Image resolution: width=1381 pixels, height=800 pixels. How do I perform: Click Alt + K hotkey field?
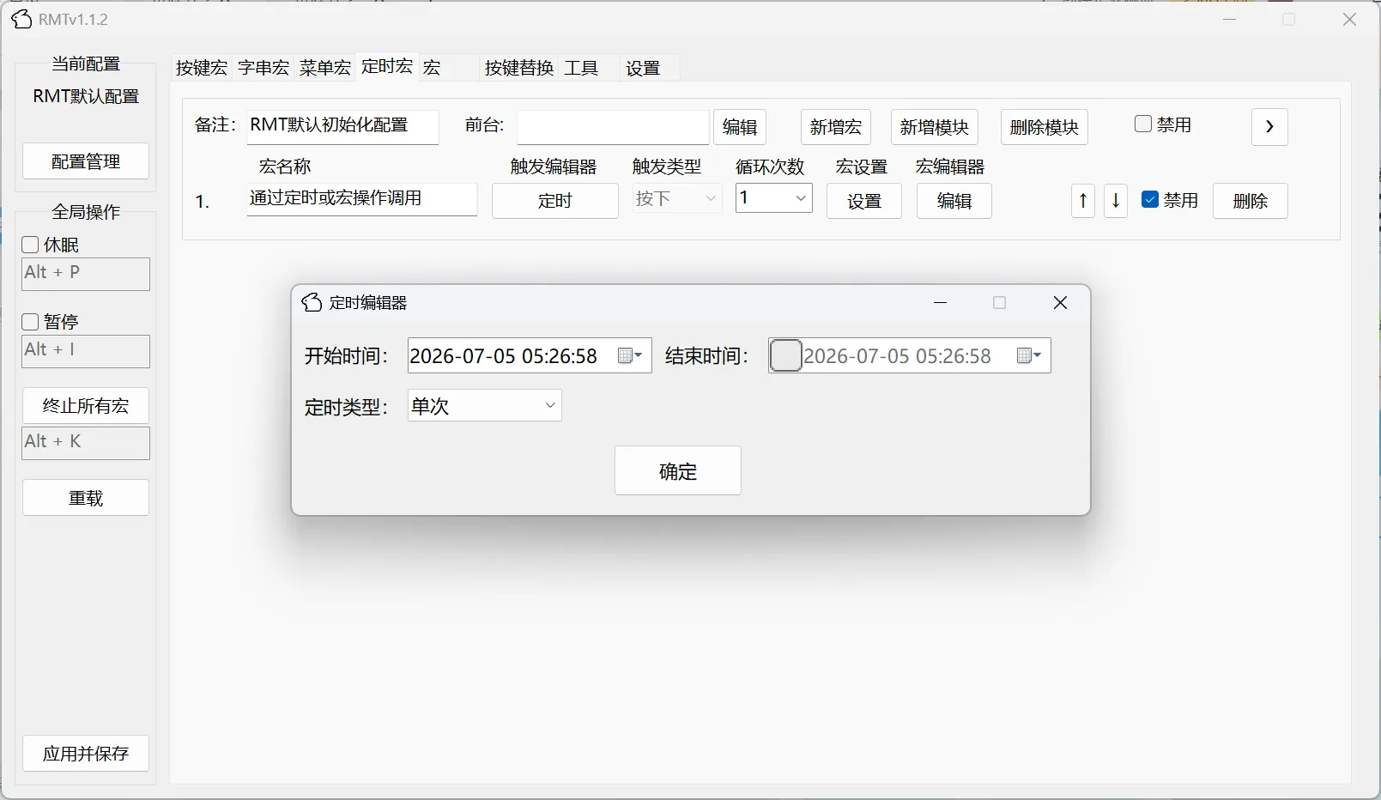pos(86,444)
